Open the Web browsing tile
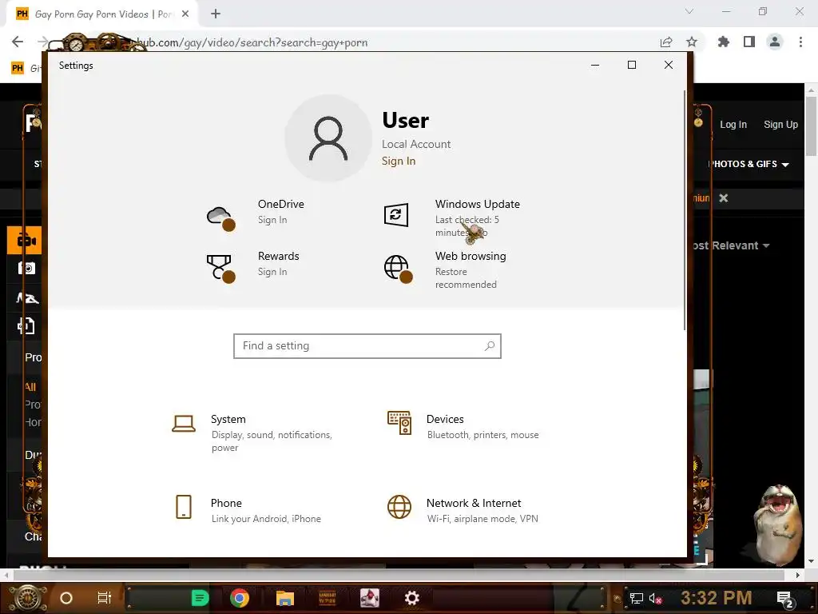 coord(446,269)
